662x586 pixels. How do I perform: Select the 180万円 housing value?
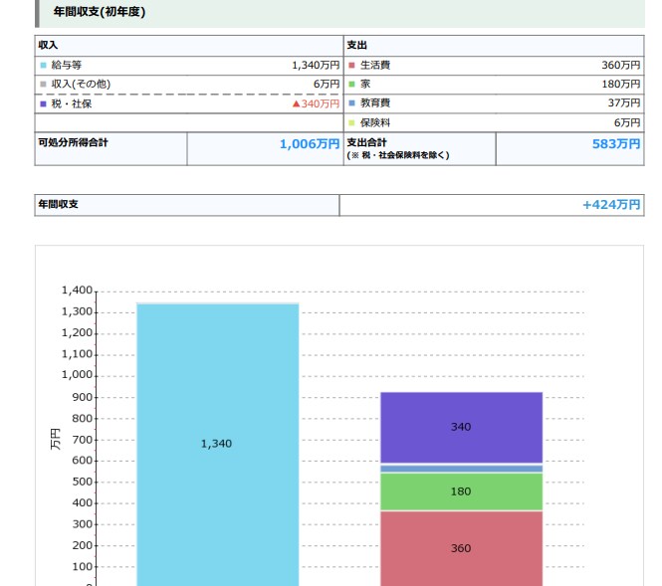pos(621,85)
